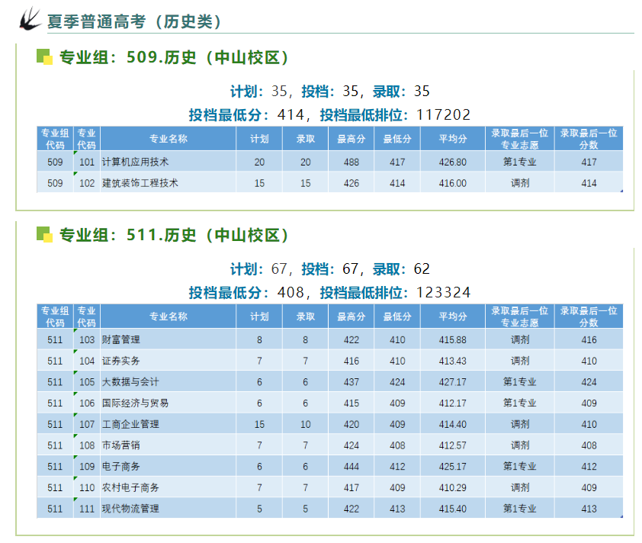
Task: Click major code 107 cell
Action: coord(87,424)
